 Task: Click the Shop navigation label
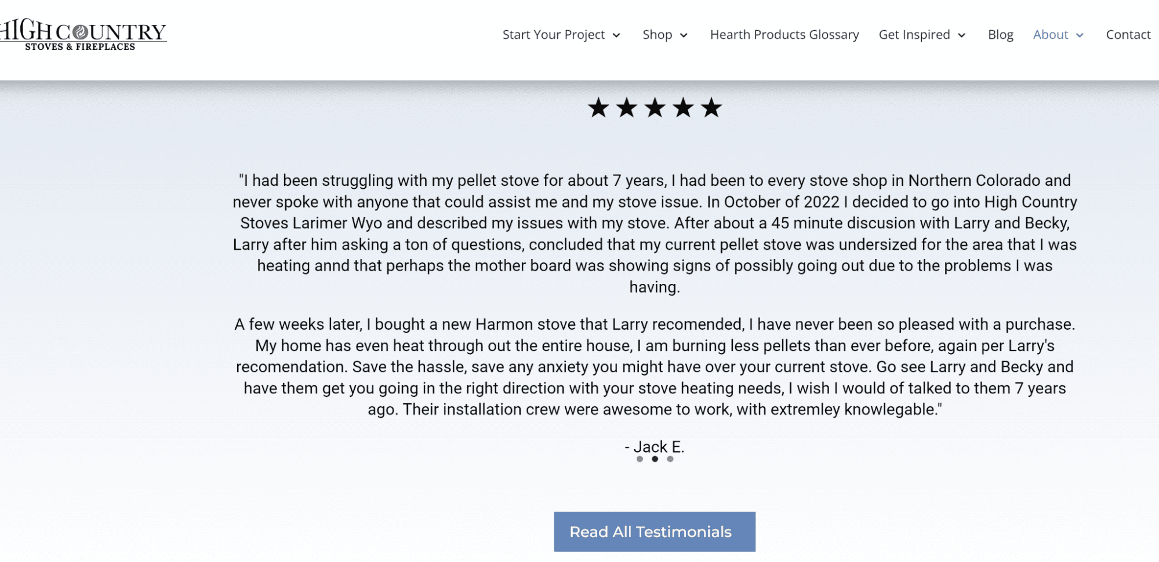click(x=658, y=35)
